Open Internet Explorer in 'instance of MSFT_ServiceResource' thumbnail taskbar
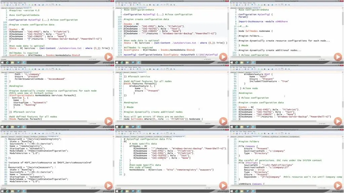 point(7,191)
